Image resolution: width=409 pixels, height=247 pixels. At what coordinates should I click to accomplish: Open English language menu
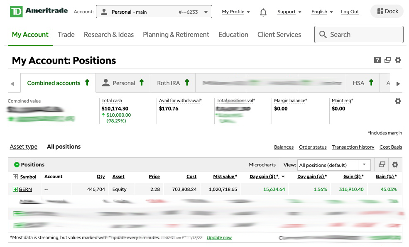(x=322, y=12)
